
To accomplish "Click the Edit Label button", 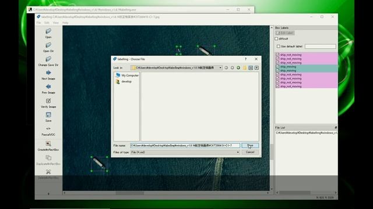I will point(285,33).
